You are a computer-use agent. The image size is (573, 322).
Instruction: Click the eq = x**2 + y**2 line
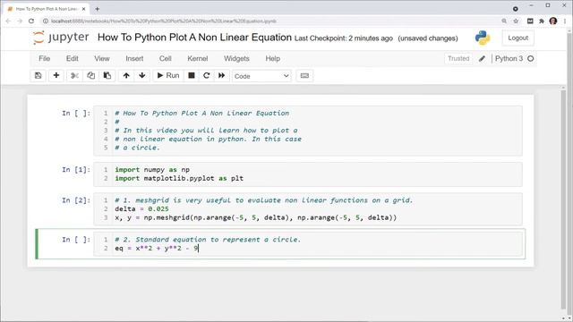coord(157,249)
